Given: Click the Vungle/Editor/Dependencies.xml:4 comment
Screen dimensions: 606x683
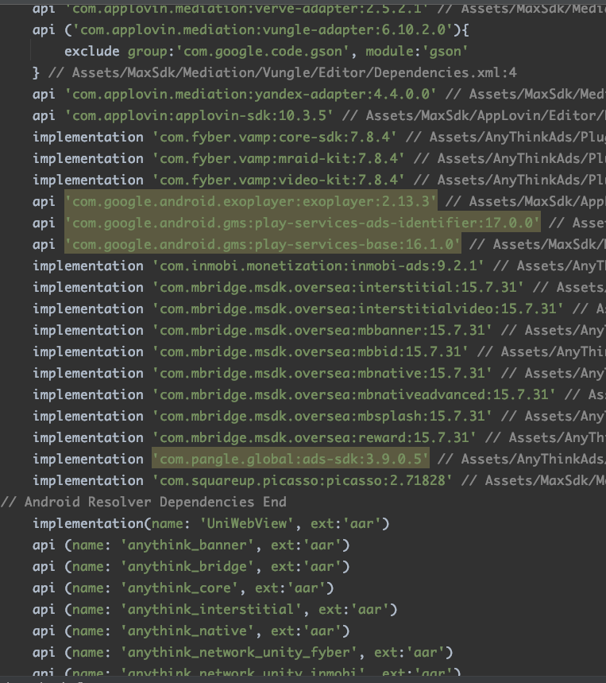Looking at the screenshot, I should point(282,72).
